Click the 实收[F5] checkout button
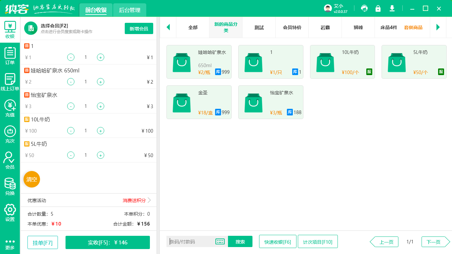The image size is (452, 254). click(x=108, y=242)
